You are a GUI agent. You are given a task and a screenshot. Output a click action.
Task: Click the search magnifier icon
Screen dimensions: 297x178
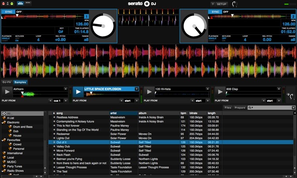click(x=250, y=108)
